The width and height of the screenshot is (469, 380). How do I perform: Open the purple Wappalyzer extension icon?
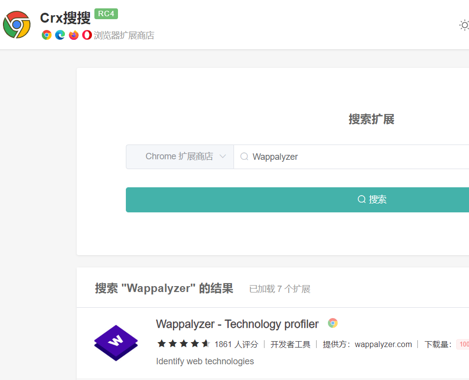116,344
